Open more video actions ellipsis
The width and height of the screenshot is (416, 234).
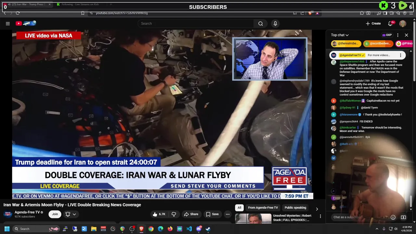[x=227, y=214]
